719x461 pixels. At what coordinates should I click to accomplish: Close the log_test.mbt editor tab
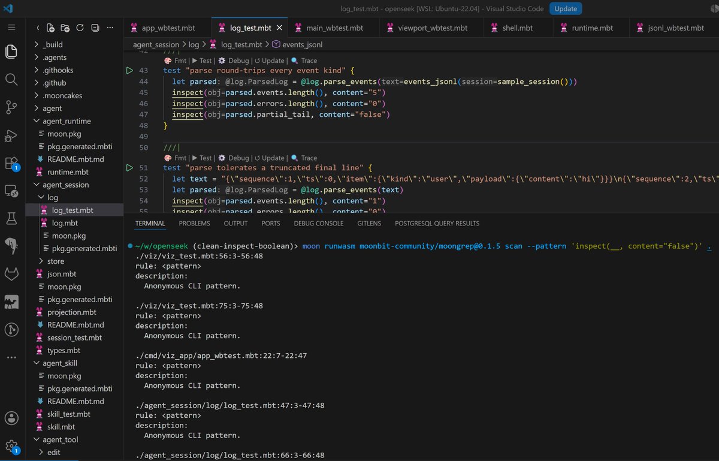click(x=279, y=28)
